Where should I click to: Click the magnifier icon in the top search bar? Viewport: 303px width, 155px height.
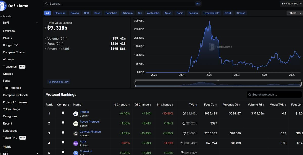(46, 4)
